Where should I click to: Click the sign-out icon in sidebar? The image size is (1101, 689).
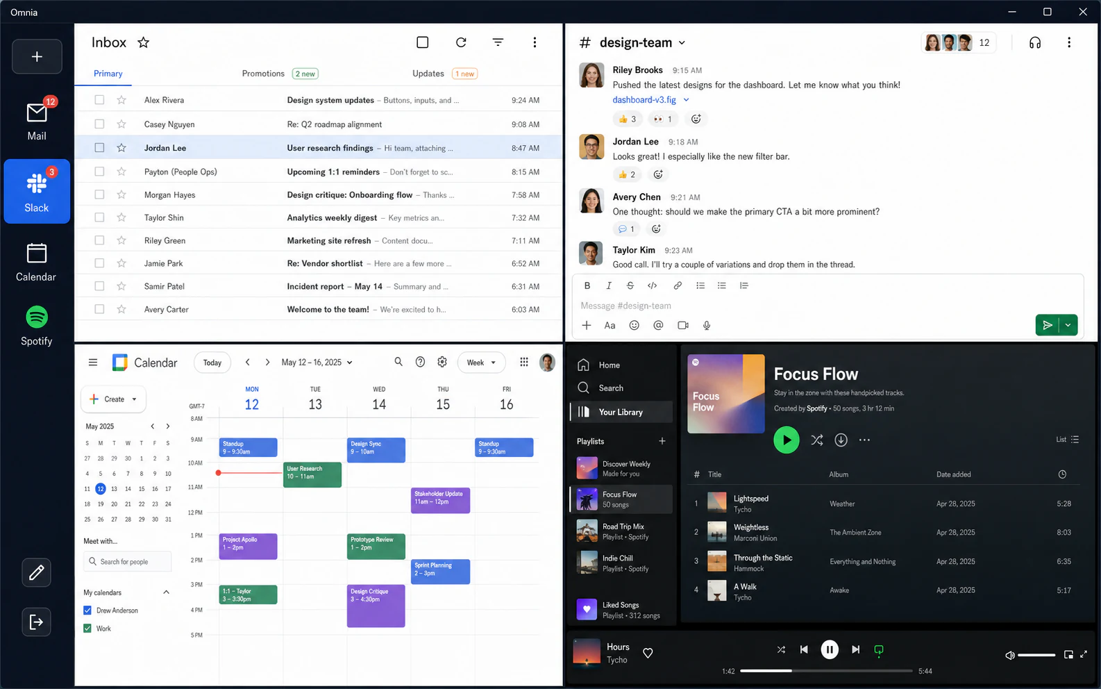[x=37, y=622]
